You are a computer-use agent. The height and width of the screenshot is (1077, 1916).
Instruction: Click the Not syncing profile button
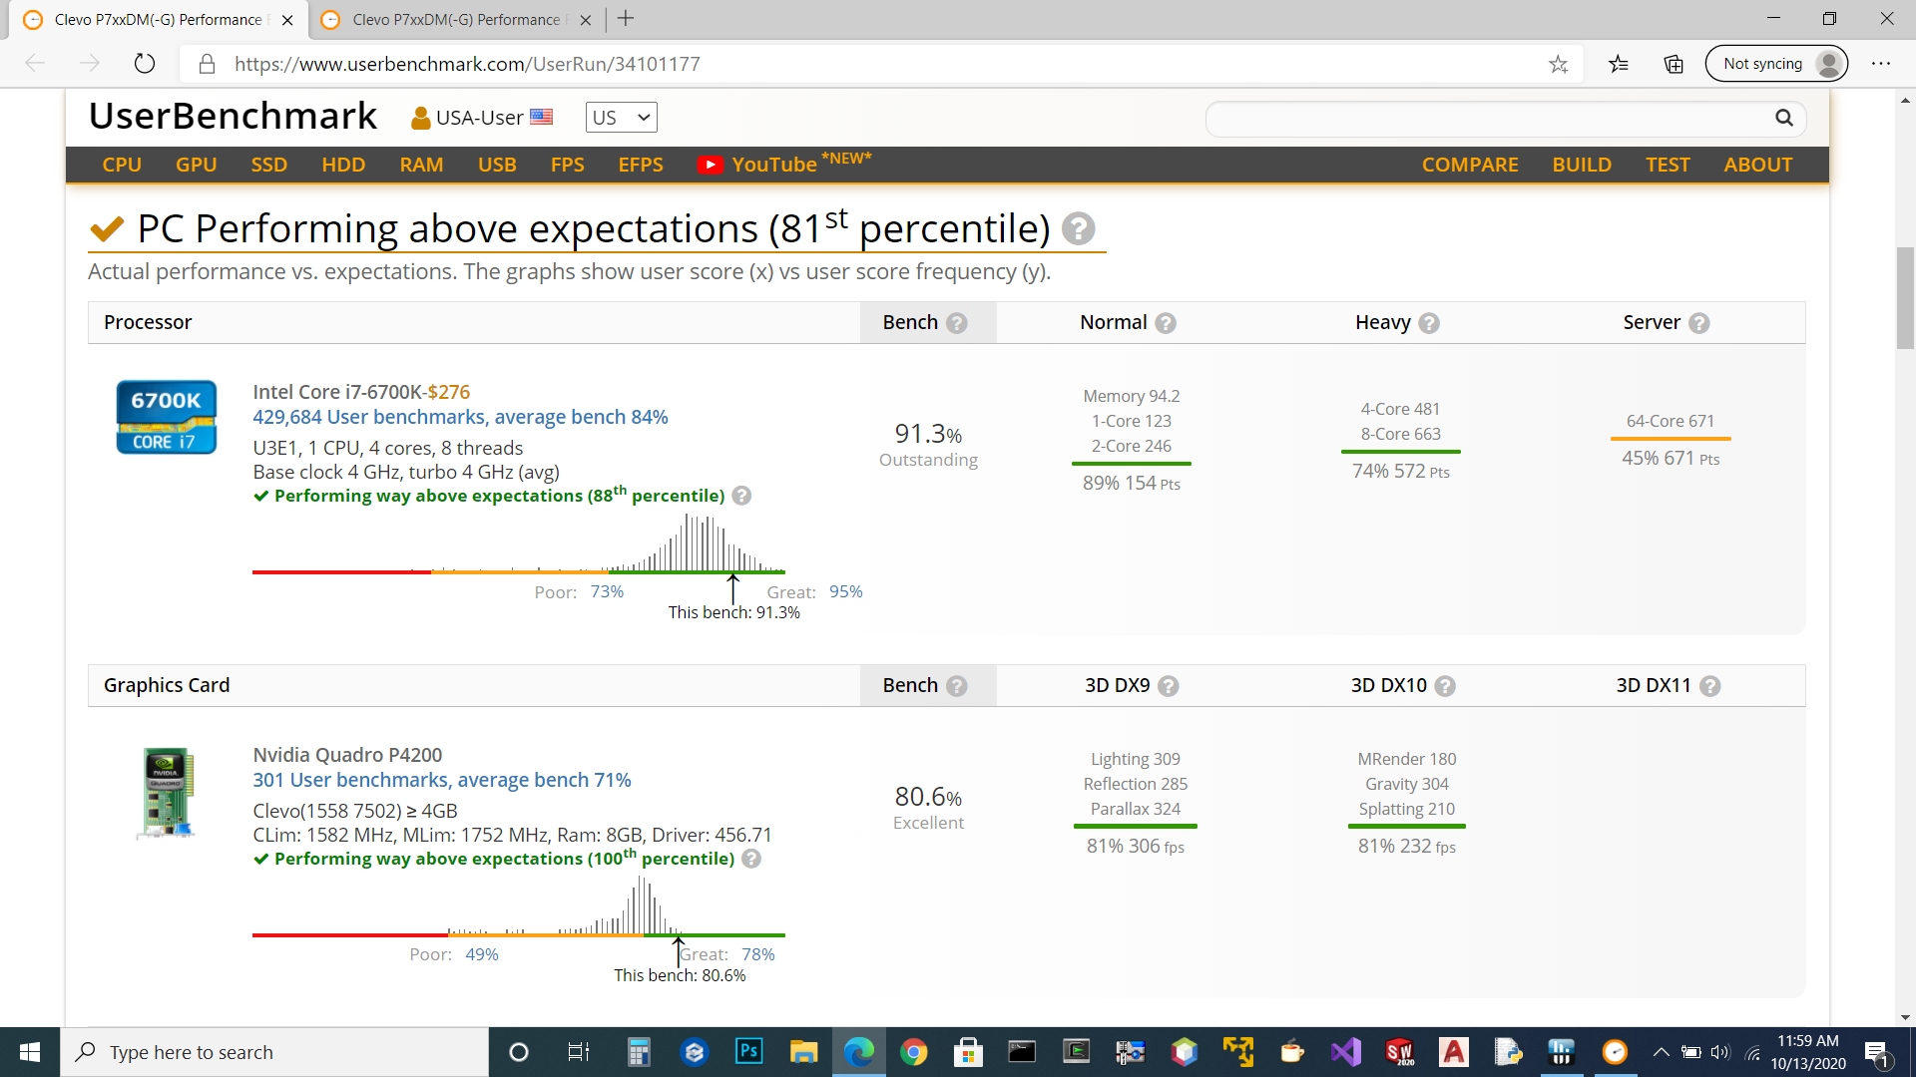[1776, 64]
